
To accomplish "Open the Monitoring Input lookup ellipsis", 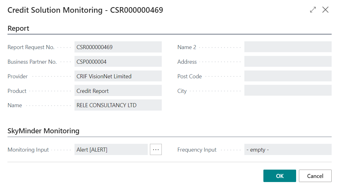I will pyautogui.click(x=156, y=149).
